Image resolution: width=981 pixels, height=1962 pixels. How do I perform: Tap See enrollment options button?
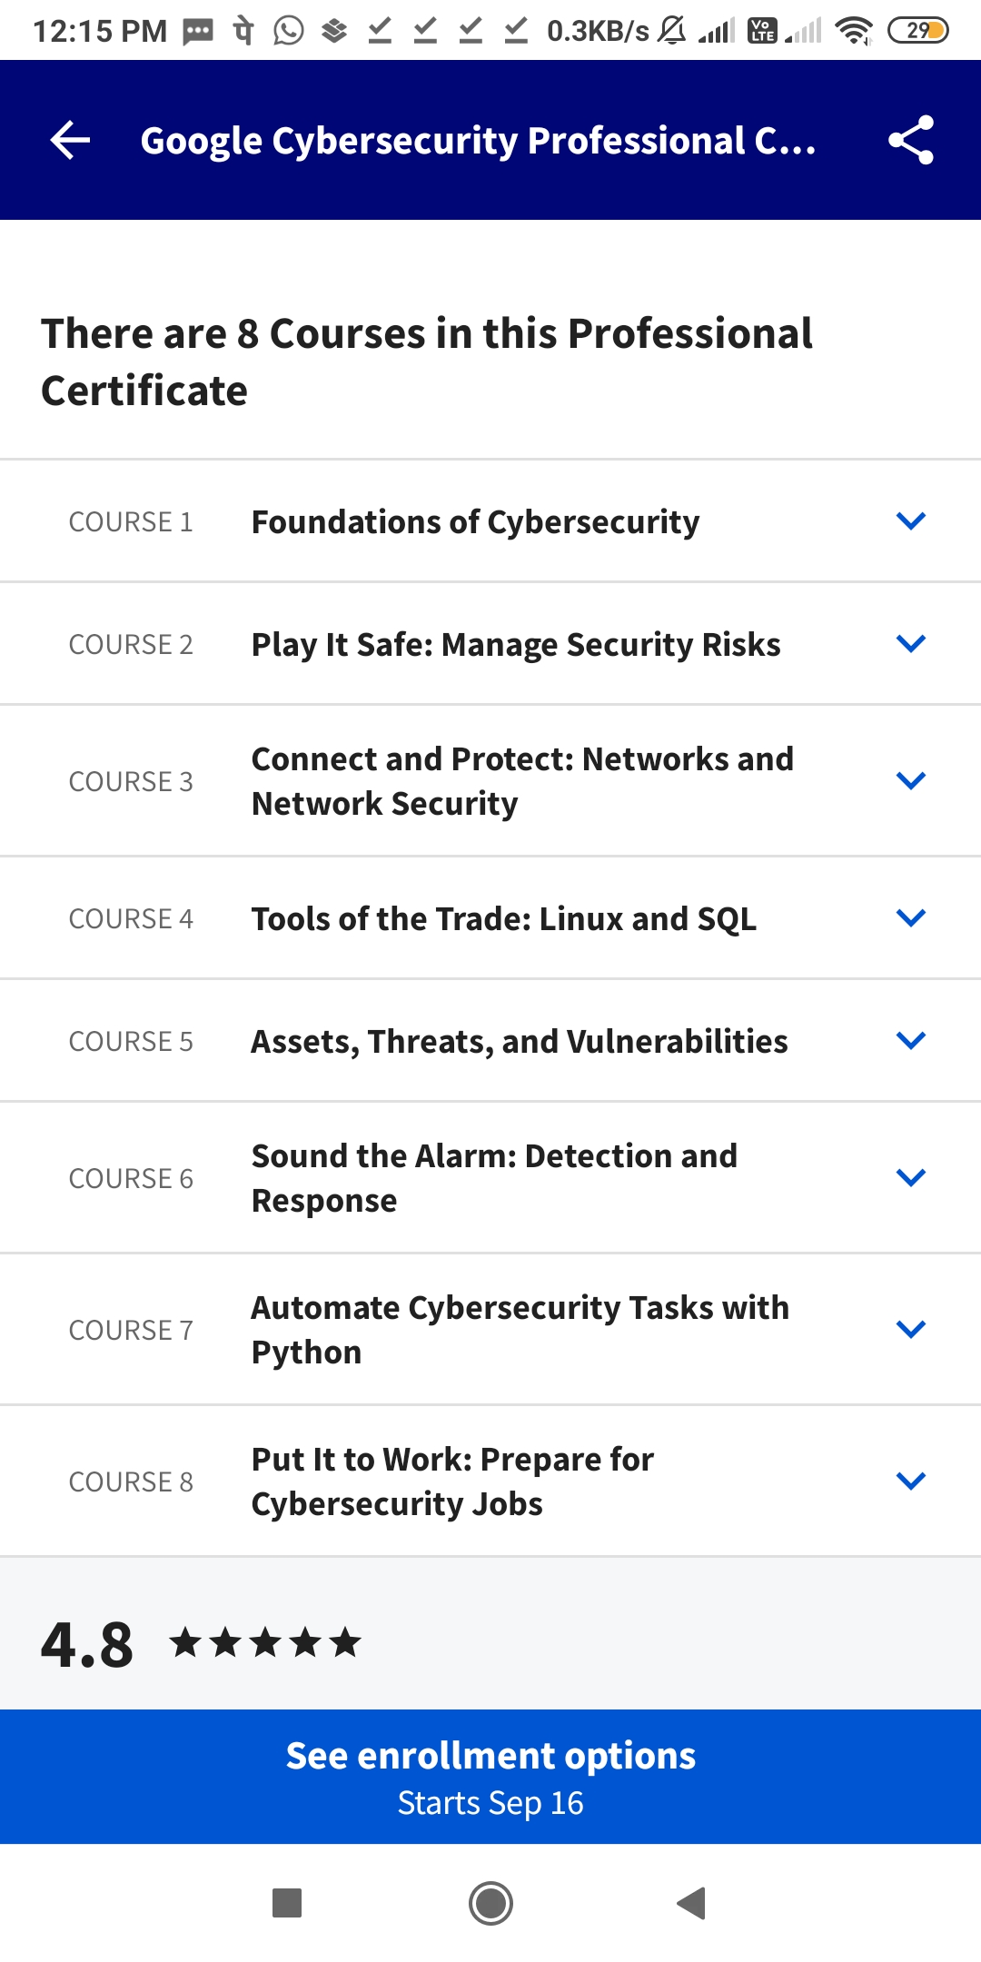point(490,1777)
